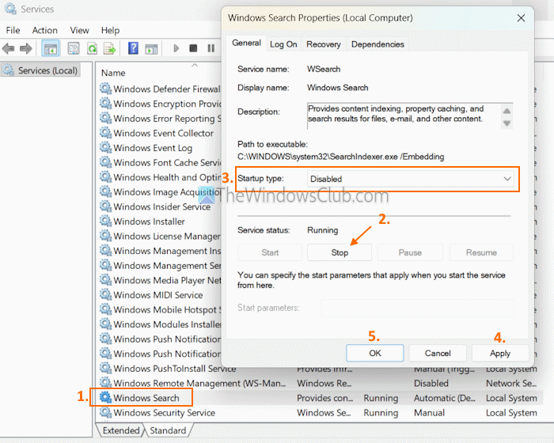Select Windows Encryption Provider service row
Image resolution: width=554 pixels, height=443 pixels.
tap(160, 104)
